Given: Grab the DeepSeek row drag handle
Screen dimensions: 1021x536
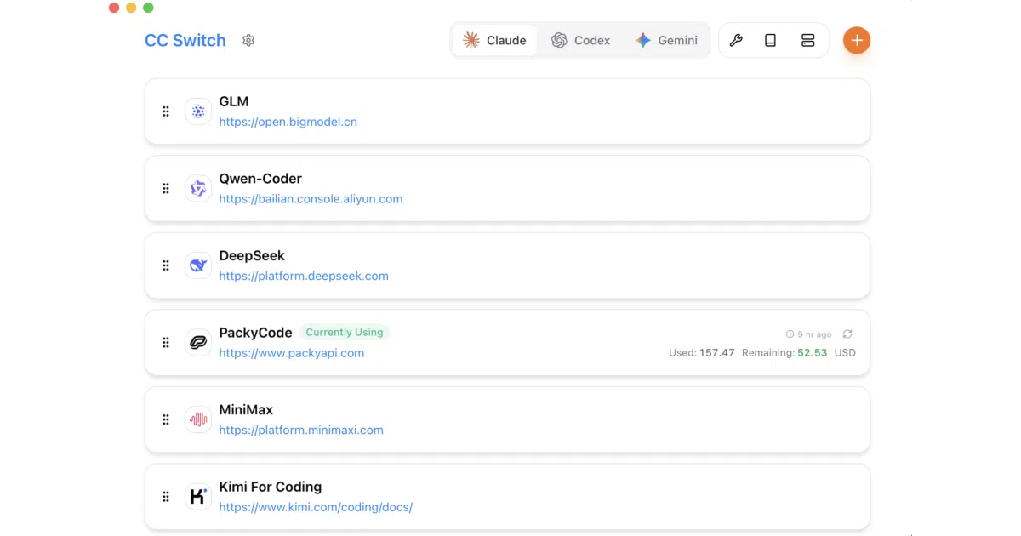Looking at the screenshot, I should [x=166, y=265].
